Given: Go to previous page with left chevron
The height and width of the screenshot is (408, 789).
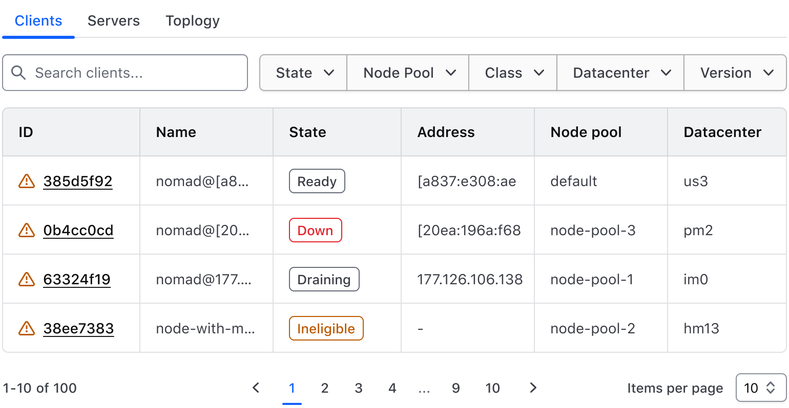Looking at the screenshot, I should [256, 388].
